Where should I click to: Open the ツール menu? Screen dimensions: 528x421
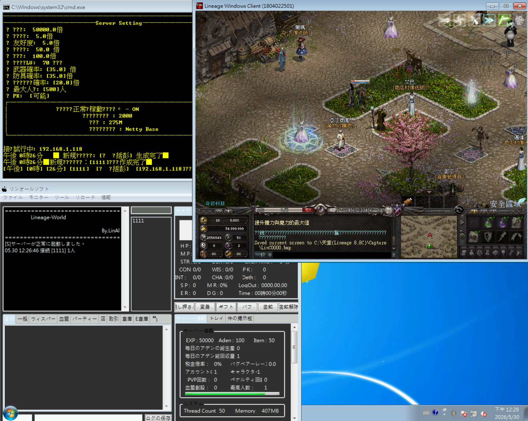click(62, 197)
